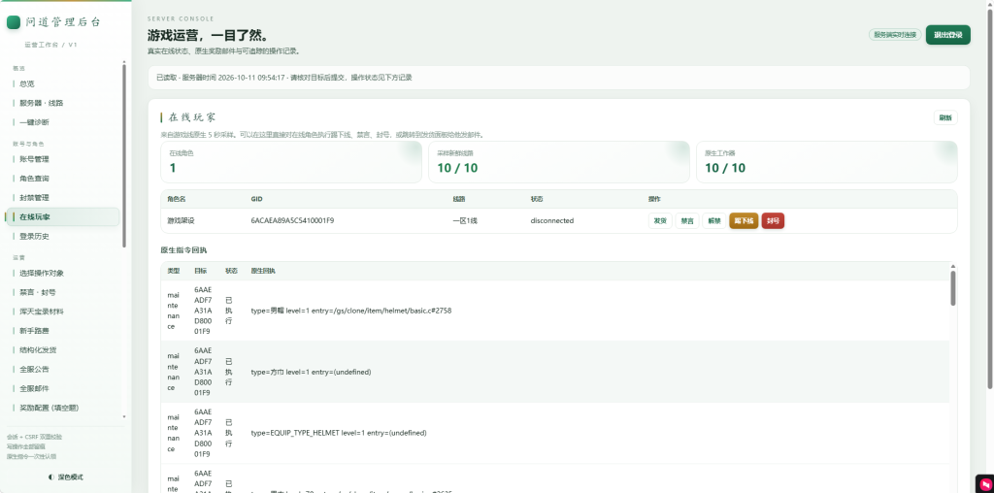The height and width of the screenshot is (493, 994).
Task: Click the 运营工作台 / V1 subtitle
Action: 50,45
